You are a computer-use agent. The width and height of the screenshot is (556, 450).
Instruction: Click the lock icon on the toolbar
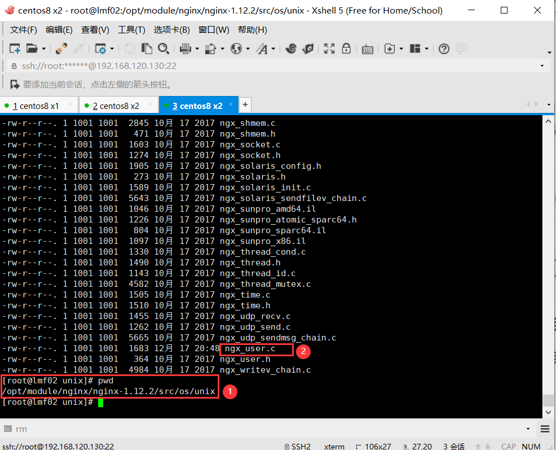347,49
